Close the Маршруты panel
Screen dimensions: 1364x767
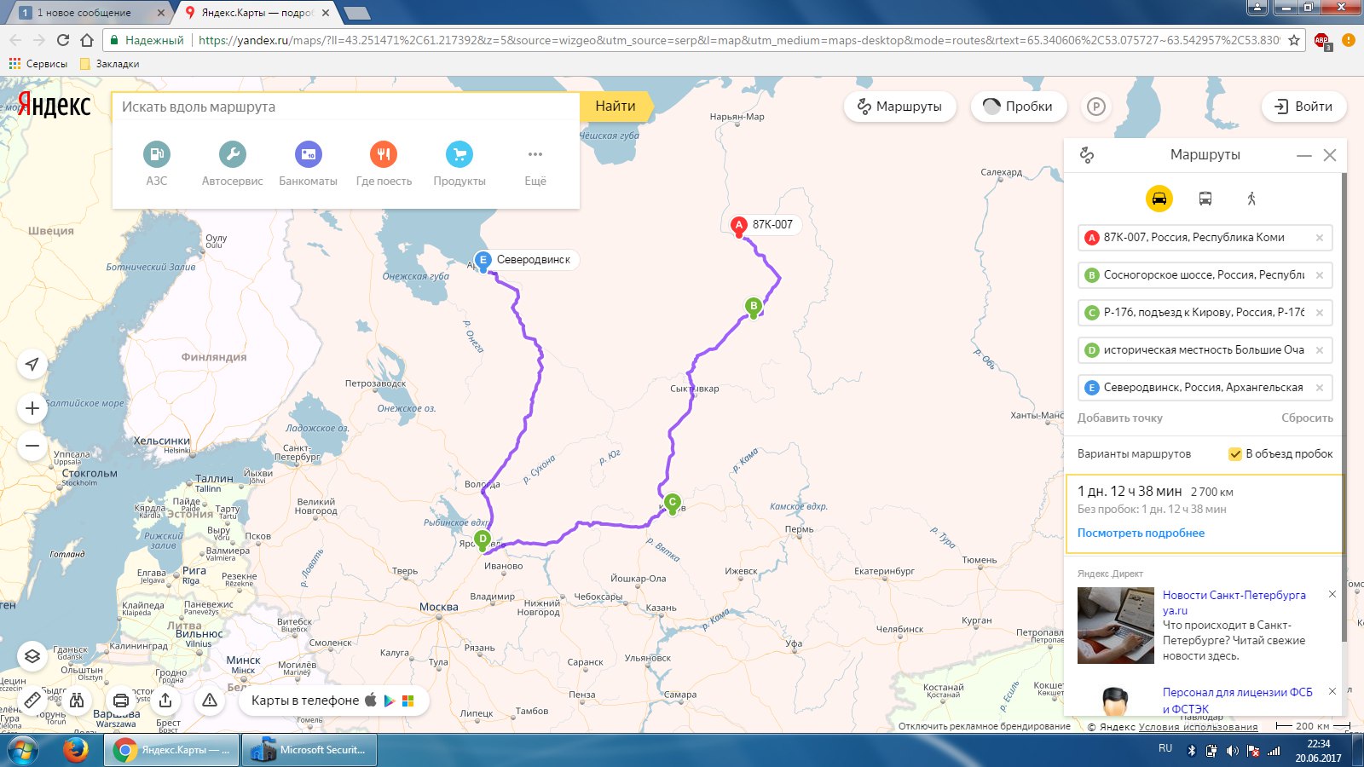point(1330,155)
